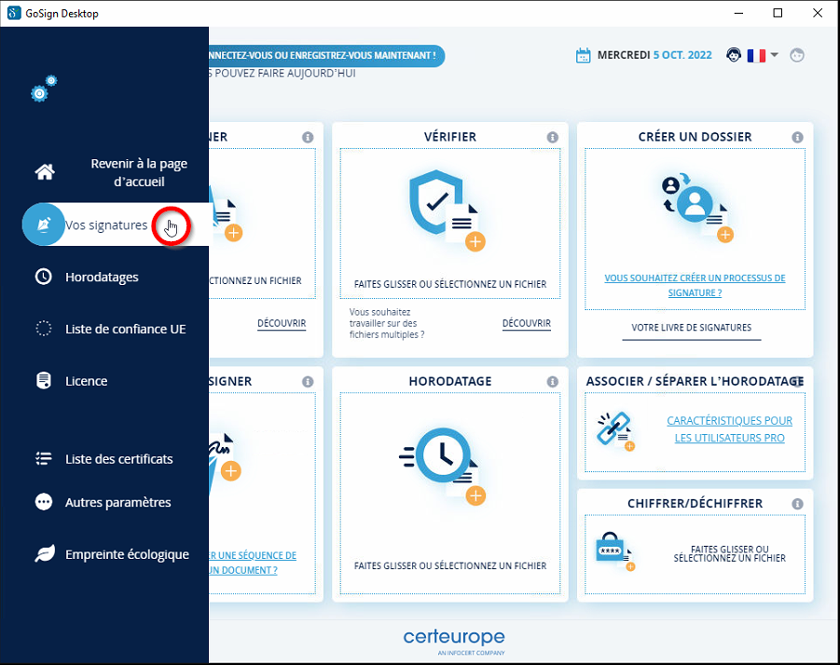Click the sequence de document link
Viewport: 840px width, 665px height.
[253, 563]
